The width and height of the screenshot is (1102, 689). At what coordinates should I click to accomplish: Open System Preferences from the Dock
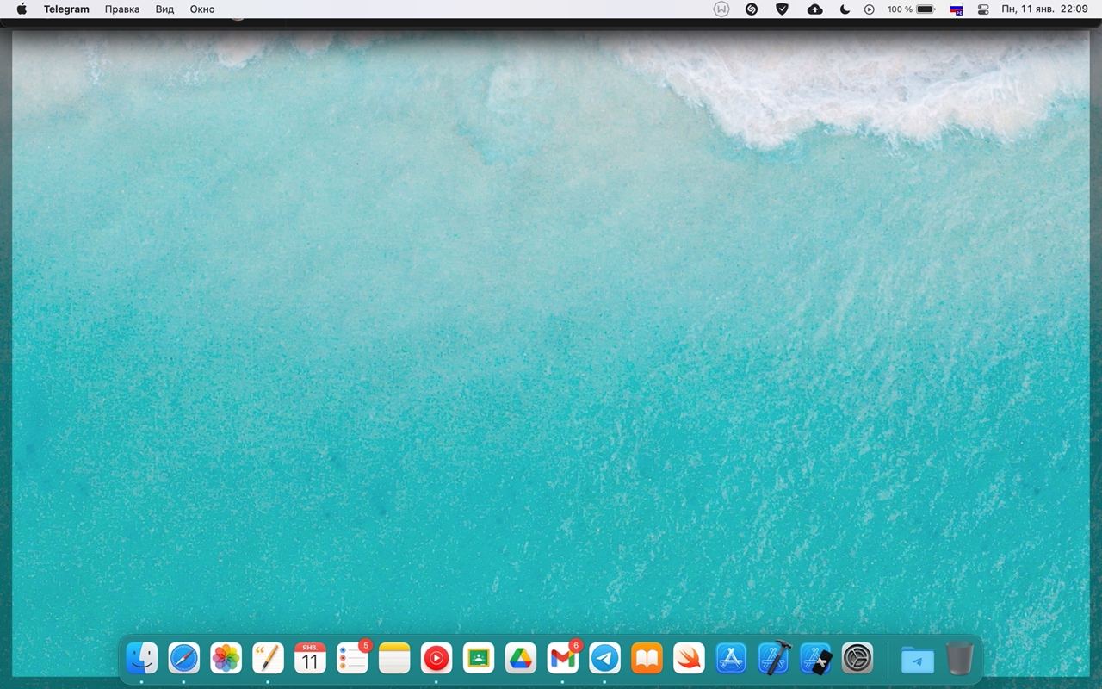(x=858, y=659)
